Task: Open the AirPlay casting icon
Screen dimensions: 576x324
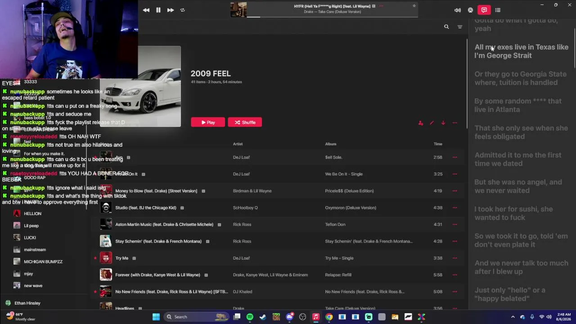Action: [x=471, y=10]
